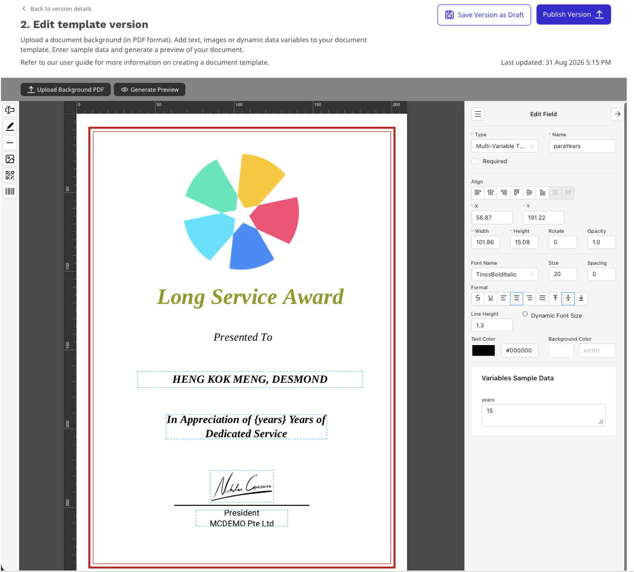Click the font Size field
The height and width of the screenshot is (572, 634).
562,274
